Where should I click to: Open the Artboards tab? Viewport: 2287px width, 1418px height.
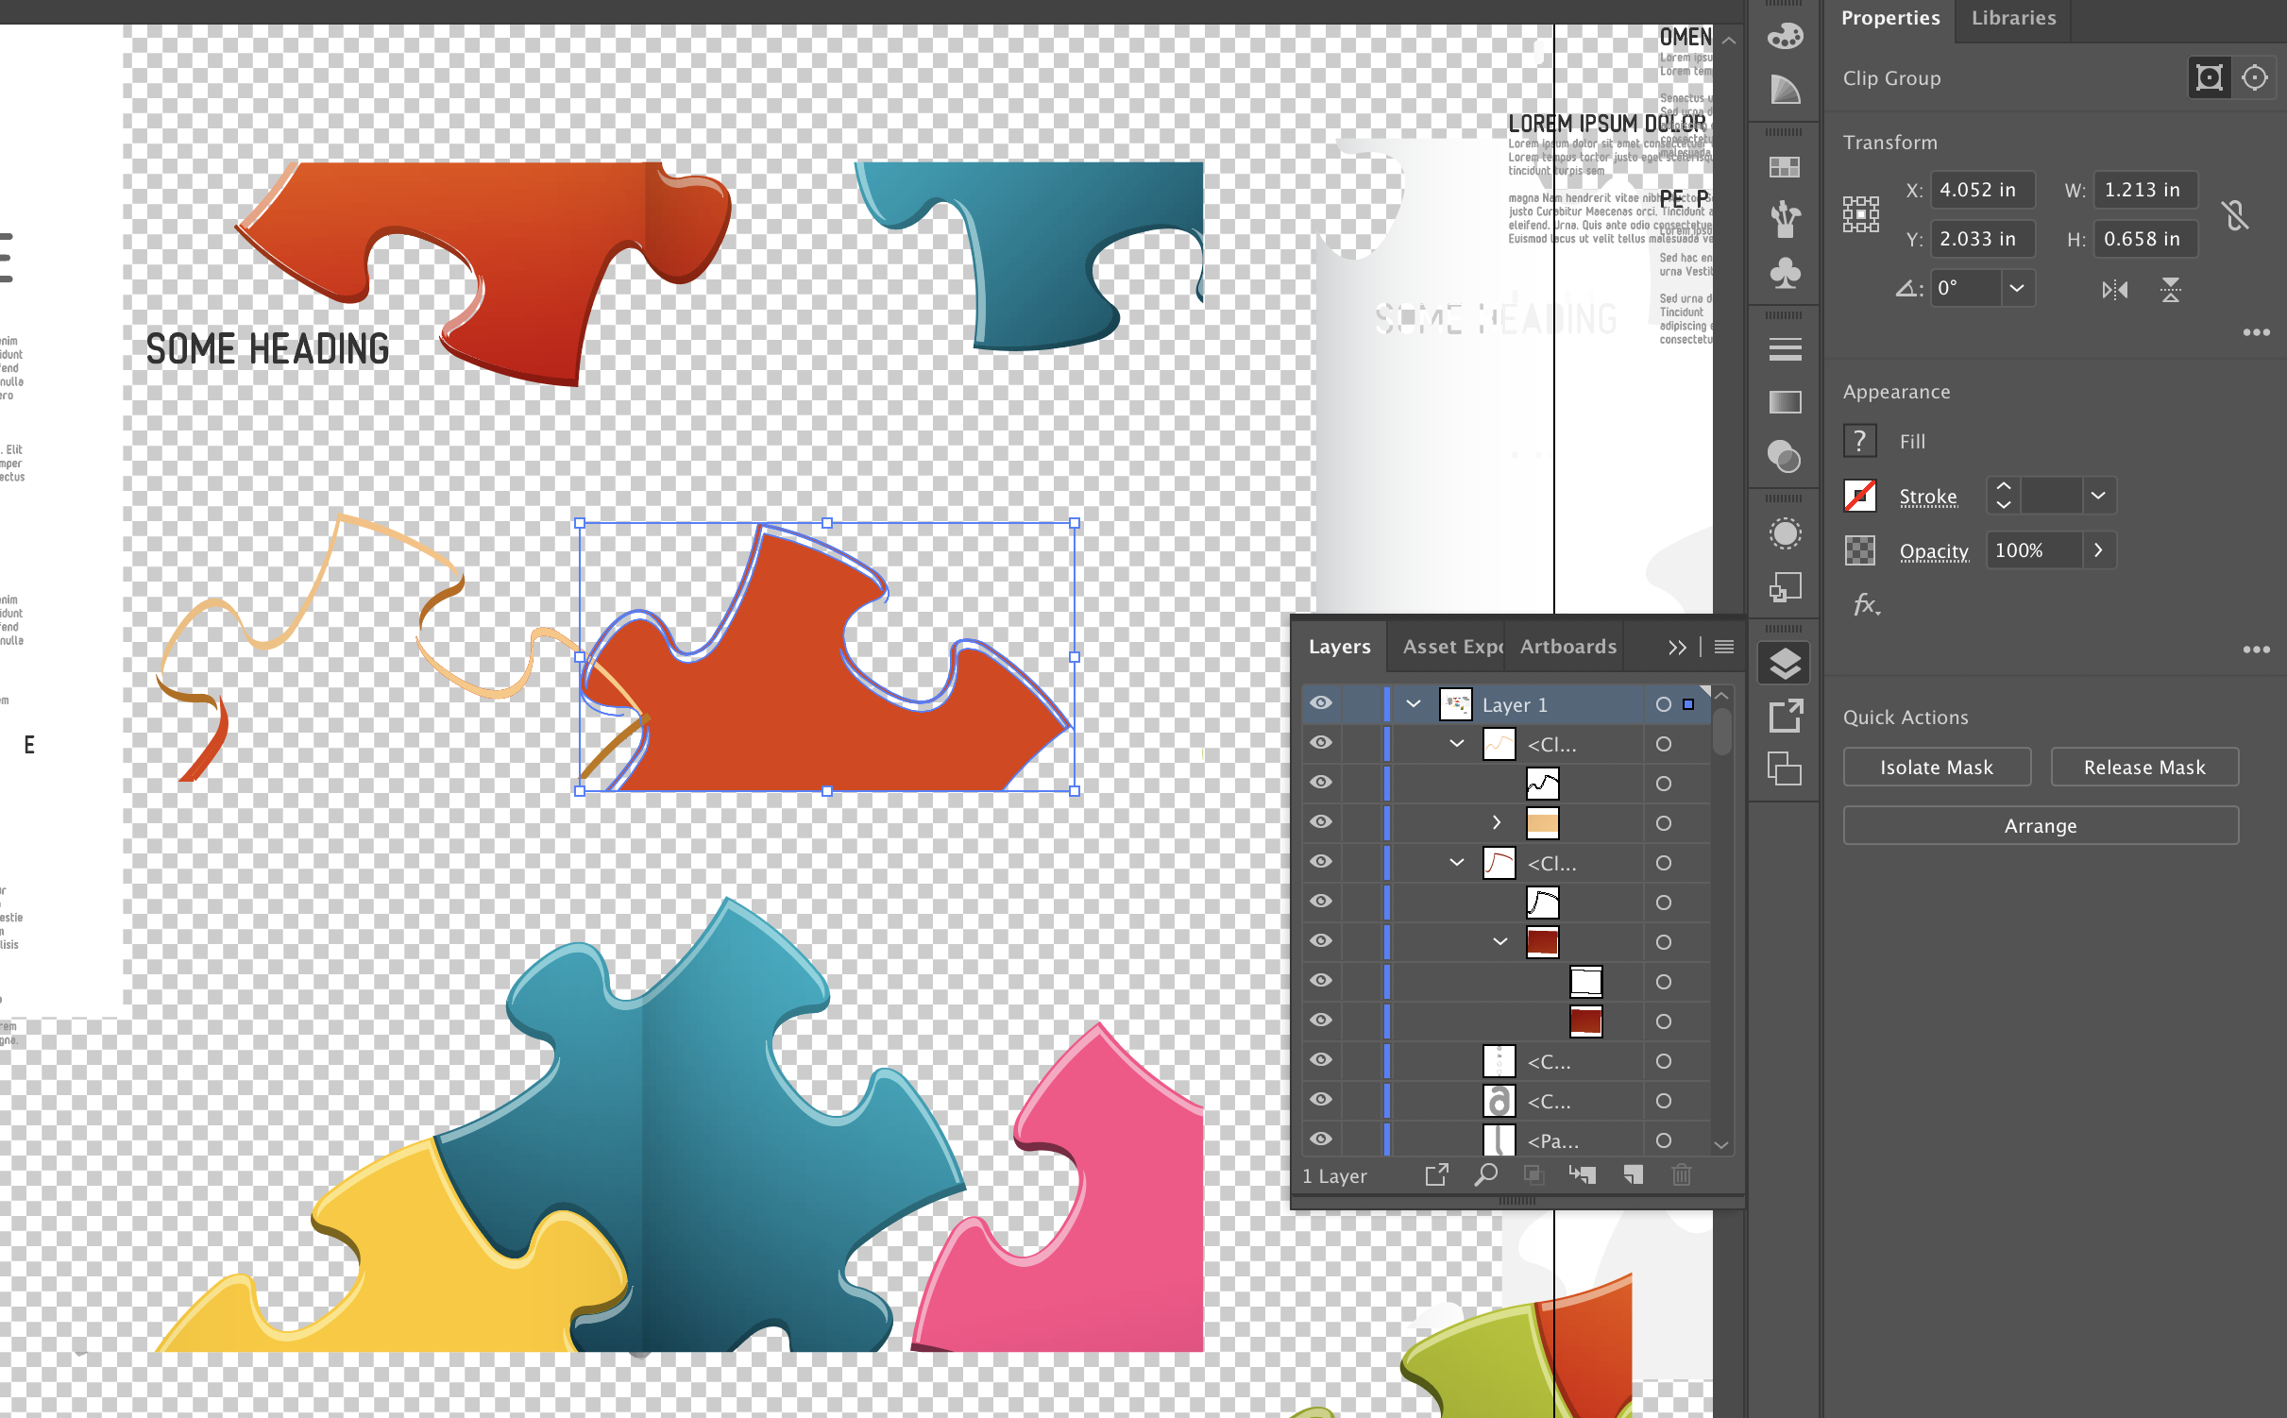pos(1567,646)
